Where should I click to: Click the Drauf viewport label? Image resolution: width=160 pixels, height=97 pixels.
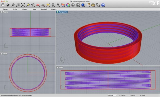5,54
